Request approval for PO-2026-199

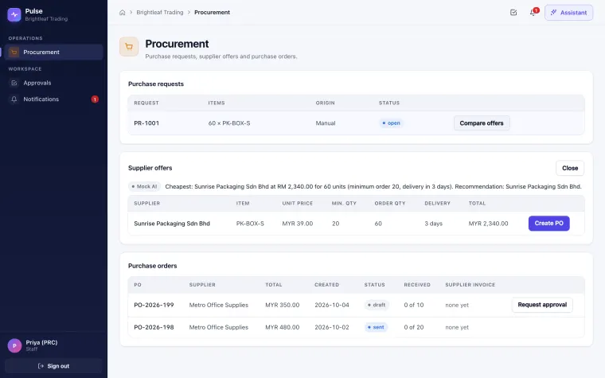pyautogui.click(x=542, y=305)
